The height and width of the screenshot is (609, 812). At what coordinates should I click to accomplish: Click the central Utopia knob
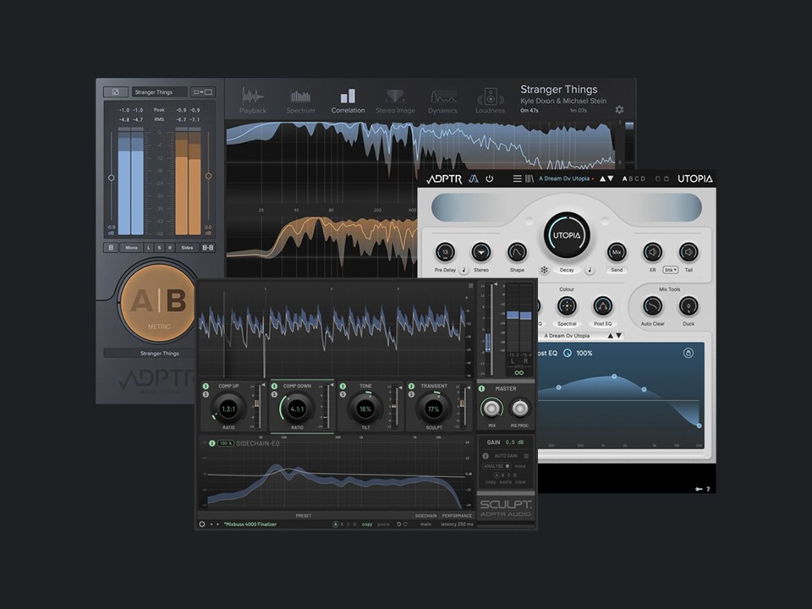coord(567,234)
